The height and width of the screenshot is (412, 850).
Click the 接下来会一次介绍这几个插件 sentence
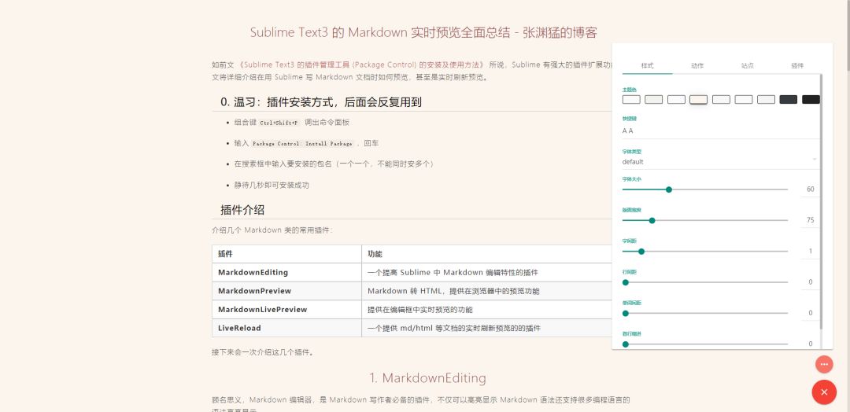click(263, 352)
